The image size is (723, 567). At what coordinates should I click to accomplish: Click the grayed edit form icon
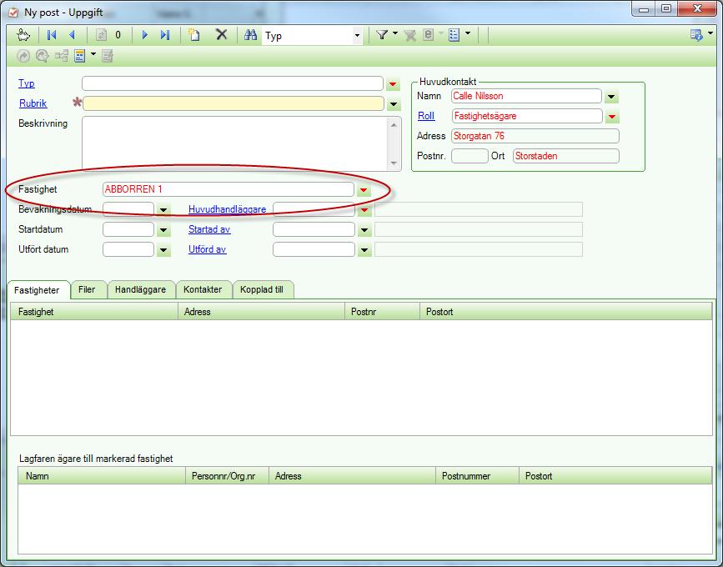tap(108, 56)
